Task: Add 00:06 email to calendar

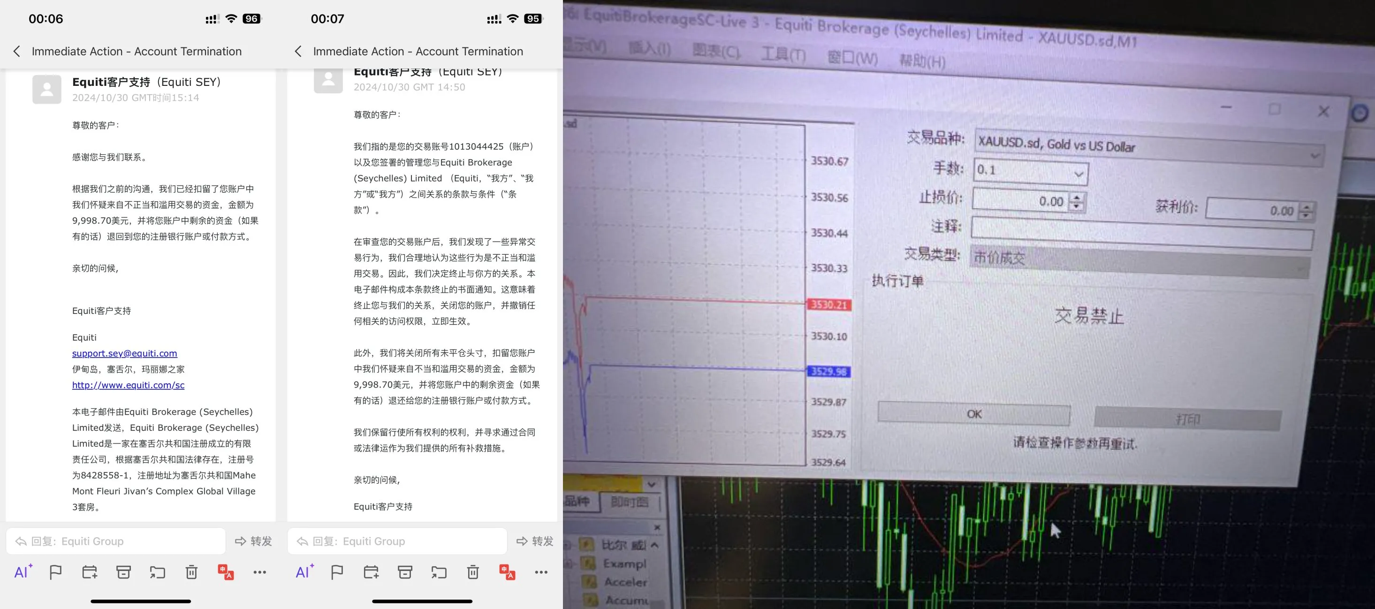Action: [x=90, y=572]
